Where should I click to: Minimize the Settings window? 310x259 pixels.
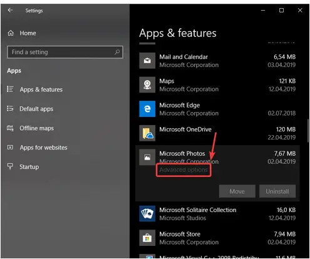(x=263, y=10)
